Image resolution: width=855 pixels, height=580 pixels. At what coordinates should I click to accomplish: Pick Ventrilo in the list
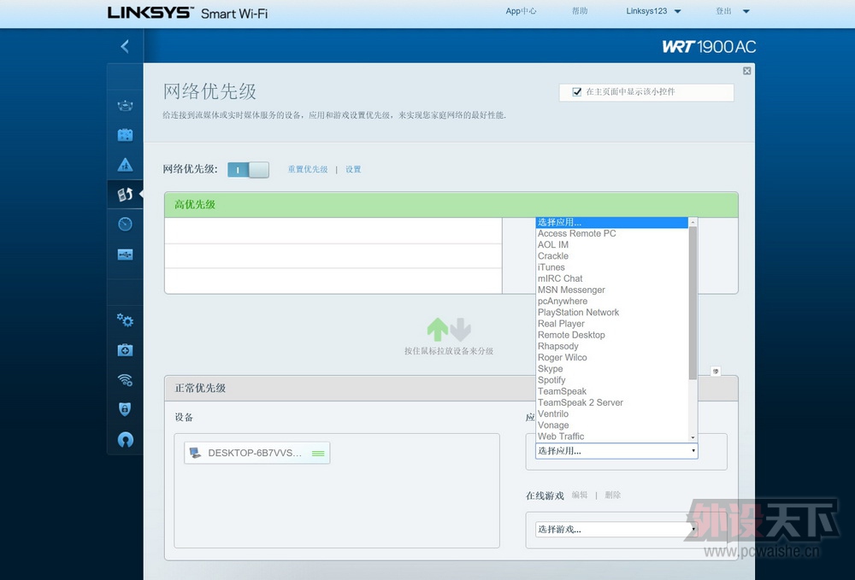[612, 414]
